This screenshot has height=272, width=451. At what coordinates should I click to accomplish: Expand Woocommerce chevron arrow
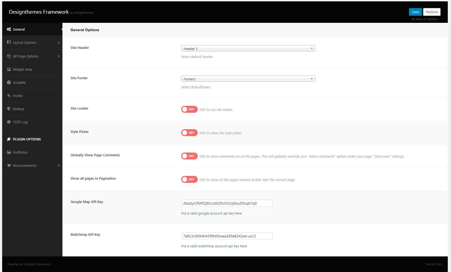[x=59, y=165]
